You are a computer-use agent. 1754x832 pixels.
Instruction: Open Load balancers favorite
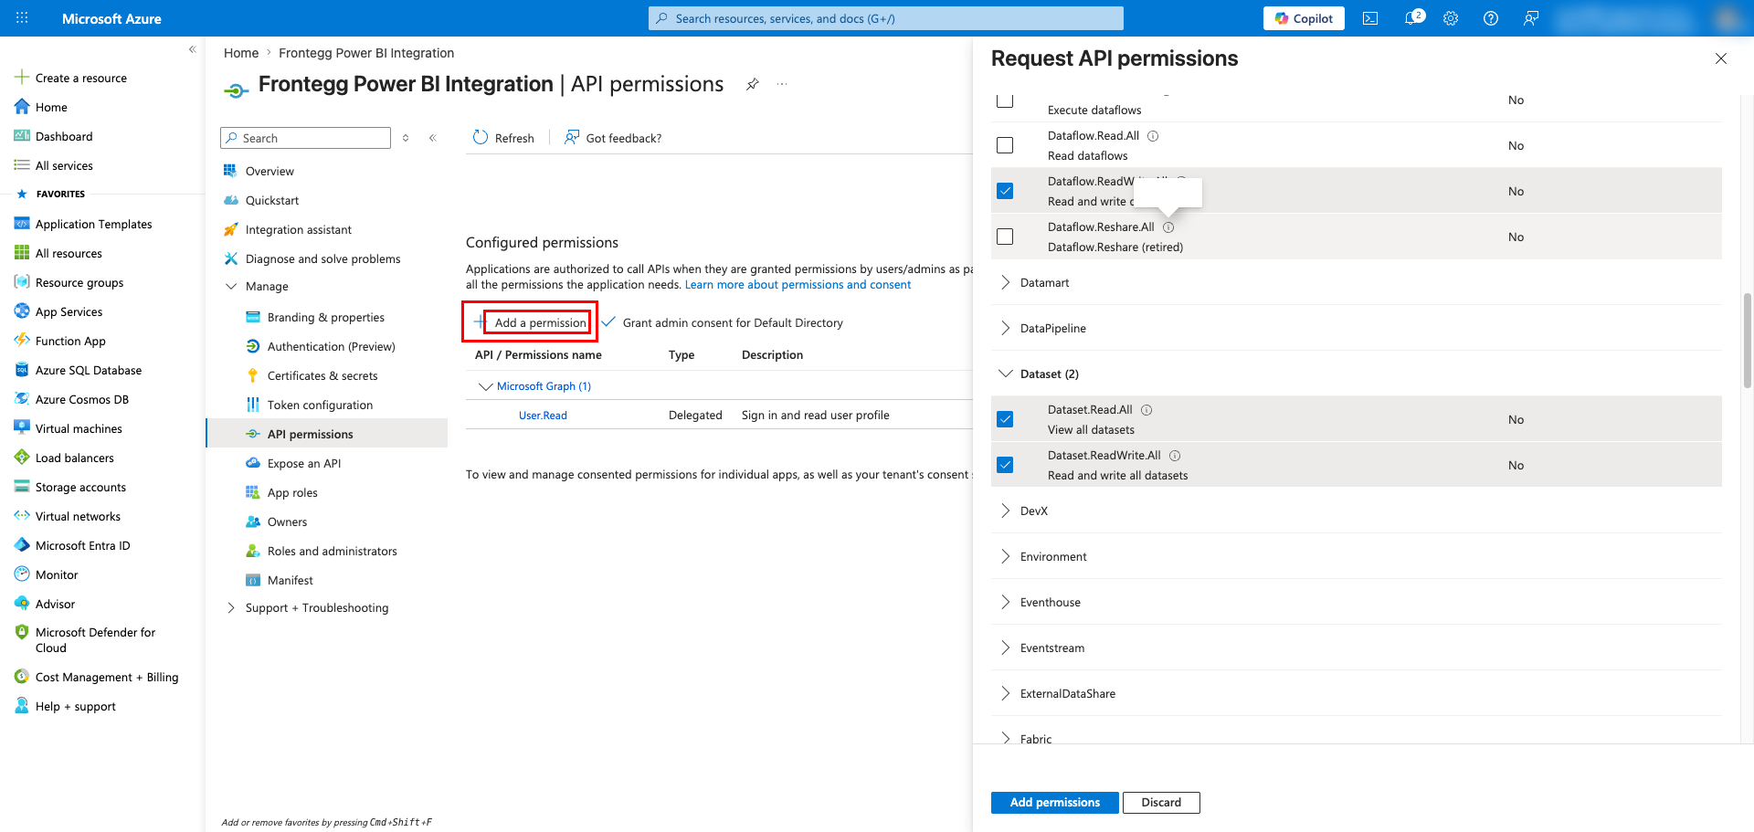[75, 458]
